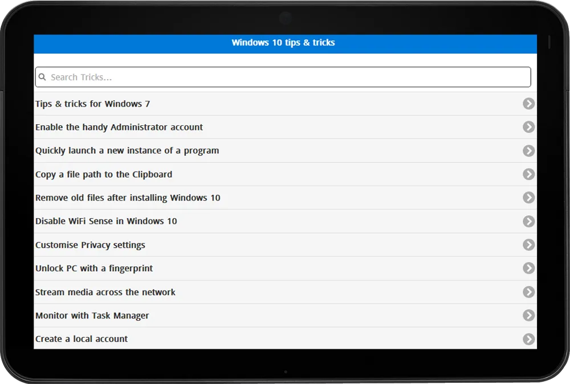Select Disable WiFi Sense in Windows 10

click(285, 221)
